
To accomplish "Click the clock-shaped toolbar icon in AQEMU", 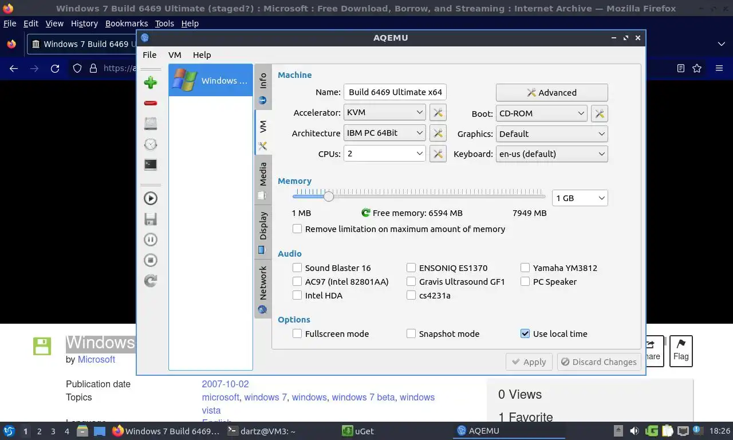I will (151, 144).
